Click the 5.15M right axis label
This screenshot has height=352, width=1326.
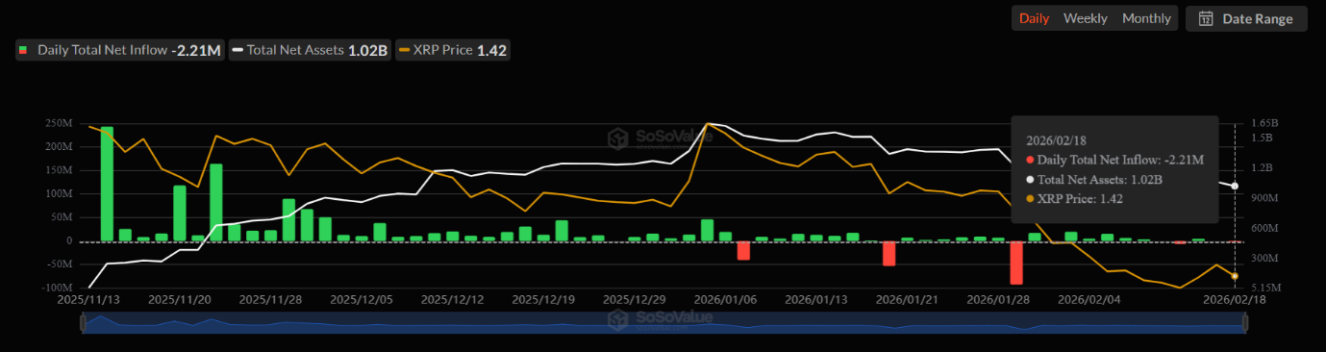pyautogui.click(x=1265, y=289)
